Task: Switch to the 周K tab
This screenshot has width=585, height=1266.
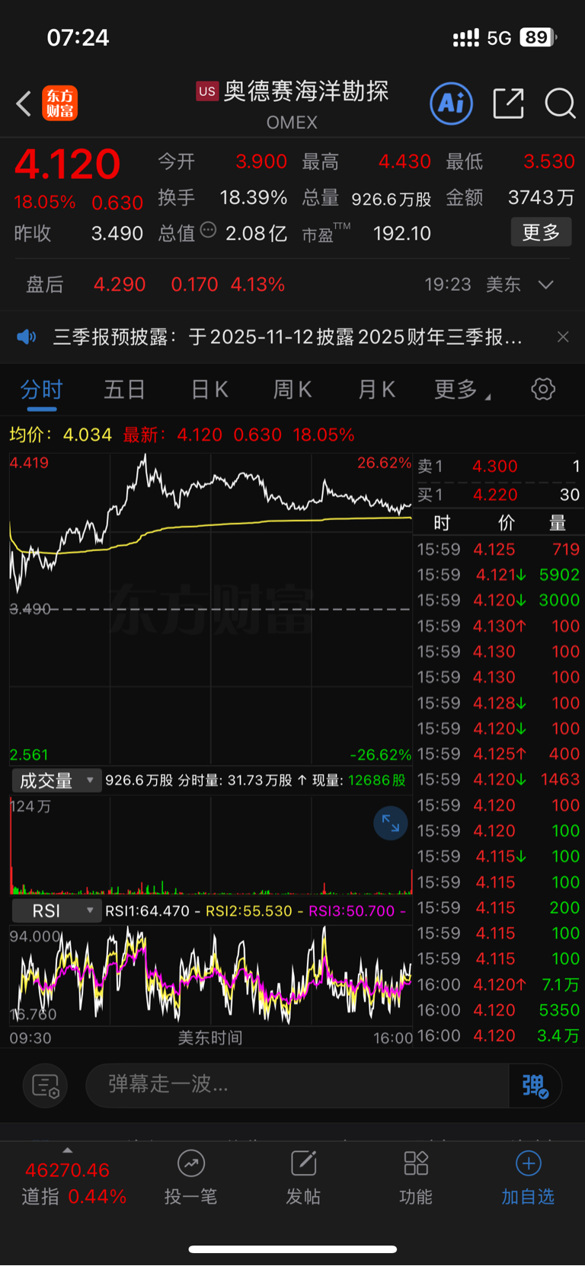Action: (292, 390)
